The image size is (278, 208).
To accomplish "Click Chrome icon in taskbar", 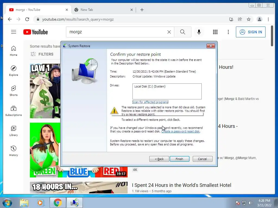I will pos(58,203).
